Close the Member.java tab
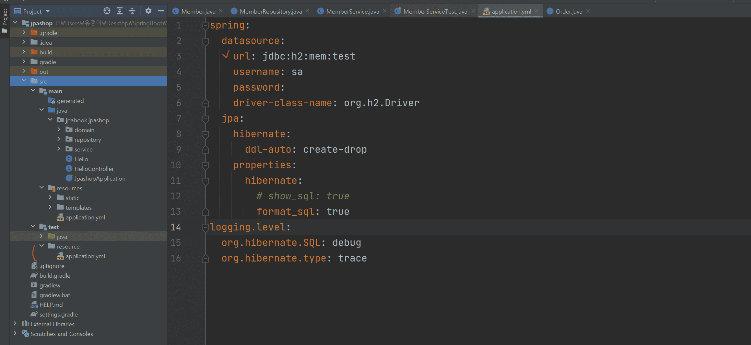 [x=221, y=11]
